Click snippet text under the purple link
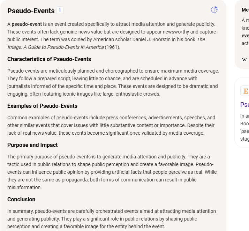This screenshot has width=249, height=231. (244, 127)
